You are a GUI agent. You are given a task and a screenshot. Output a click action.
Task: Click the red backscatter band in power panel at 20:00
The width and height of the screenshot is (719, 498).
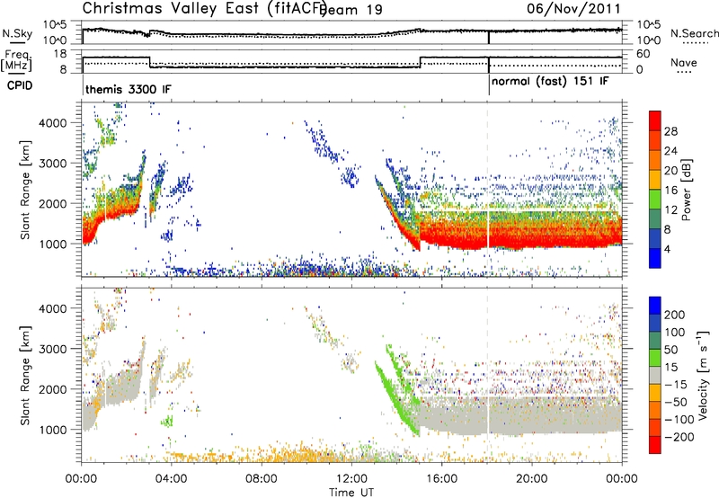point(532,239)
